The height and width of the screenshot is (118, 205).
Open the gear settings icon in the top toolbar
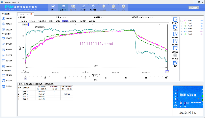(93, 7)
